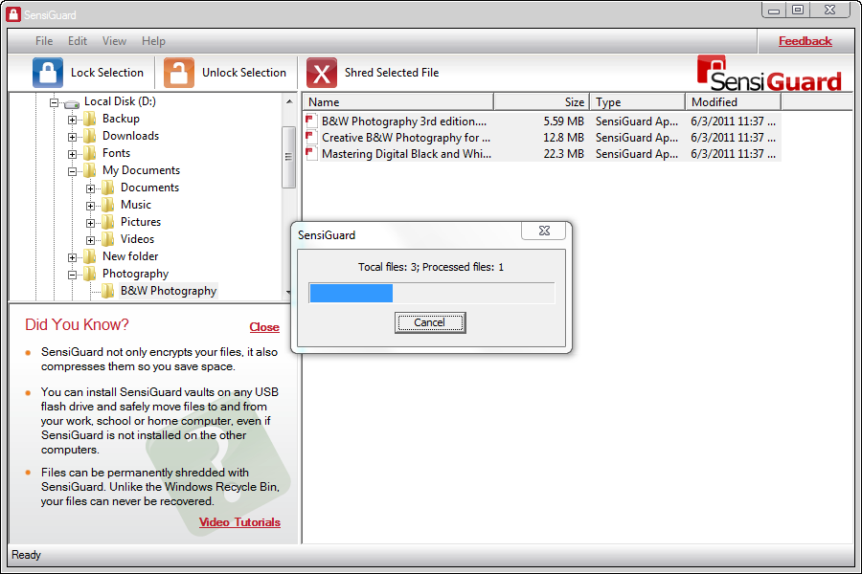Viewport: 862px width, 574px height.
Task: Click the Music folder icon
Action: (x=107, y=205)
